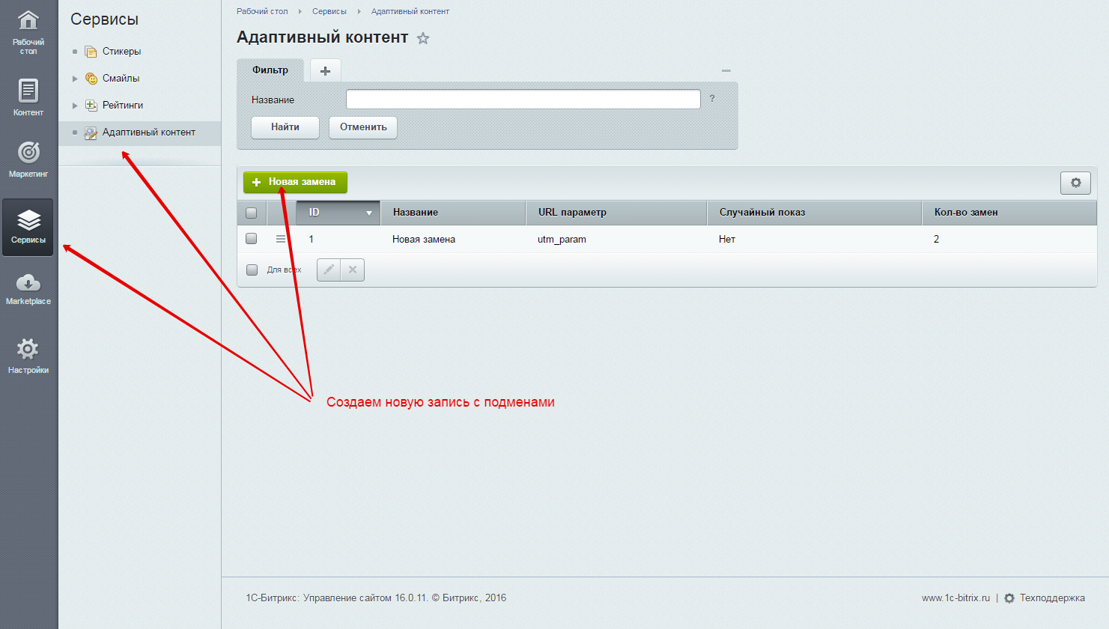The image size is (1109, 629).
Task: Expand the Смайлы tree item arrow
Action: pos(75,79)
